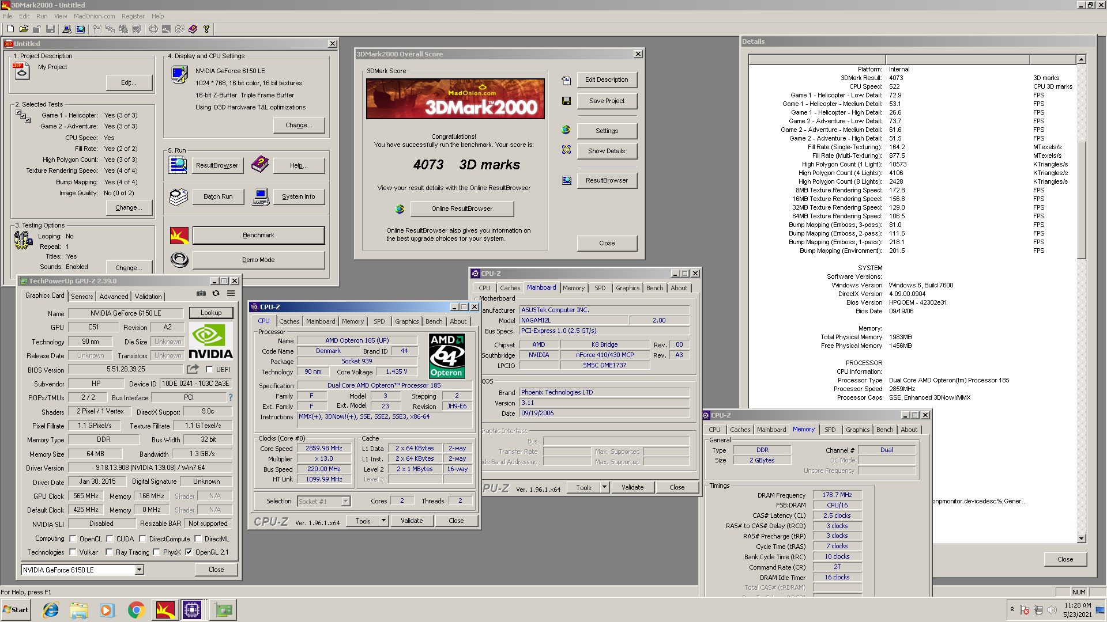Open the GPU-Z hamburger menu
This screenshot has width=1107, height=622.
pyautogui.click(x=231, y=294)
